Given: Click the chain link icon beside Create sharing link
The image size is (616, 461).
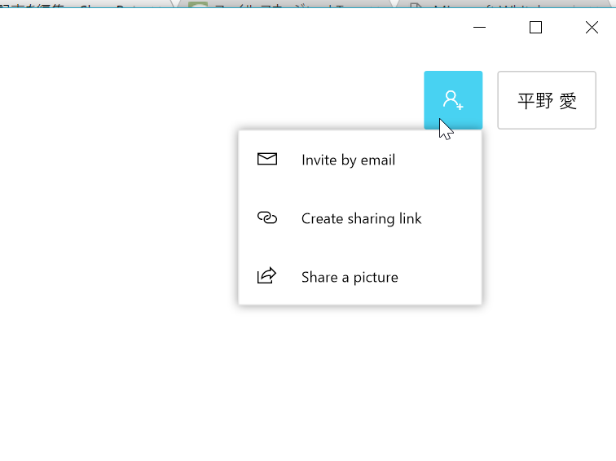Looking at the screenshot, I should pyautogui.click(x=267, y=217).
